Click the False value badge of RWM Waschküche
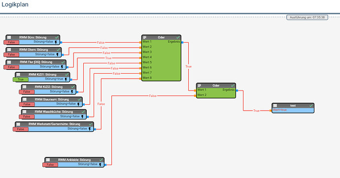340x178 pixels. coord(27,117)
